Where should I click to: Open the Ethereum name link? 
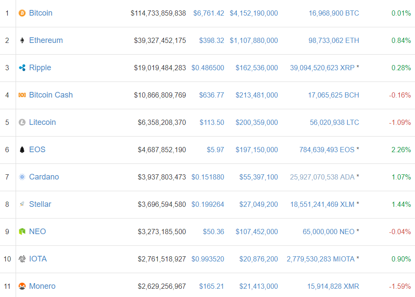pyautogui.click(x=46, y=40)
